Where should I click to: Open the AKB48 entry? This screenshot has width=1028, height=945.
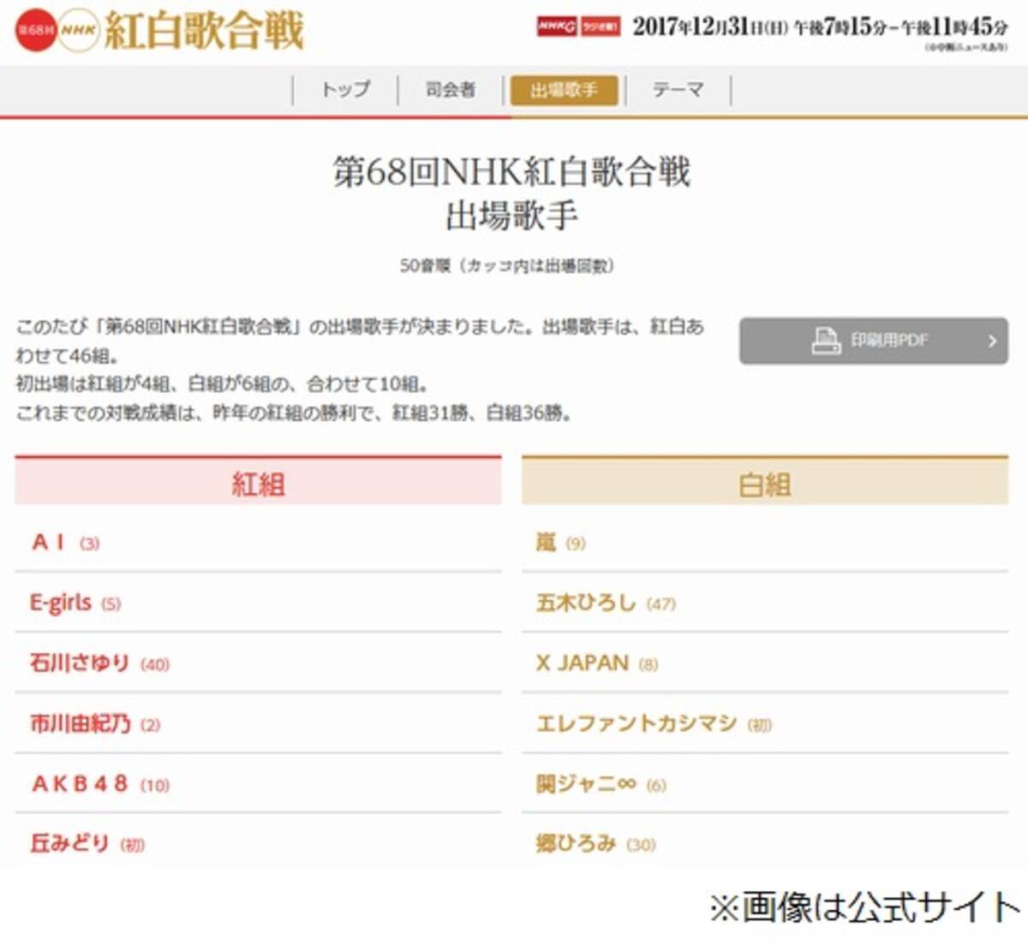click(x=80, y=784)
